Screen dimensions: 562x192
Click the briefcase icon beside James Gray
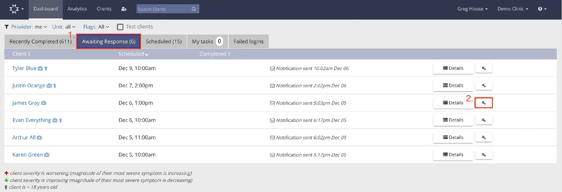[x=44, y=103]
